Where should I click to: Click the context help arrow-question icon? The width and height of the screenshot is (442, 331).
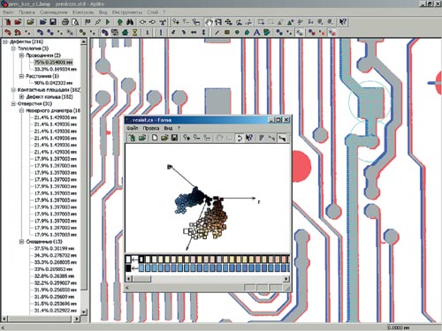pos(343,22)
